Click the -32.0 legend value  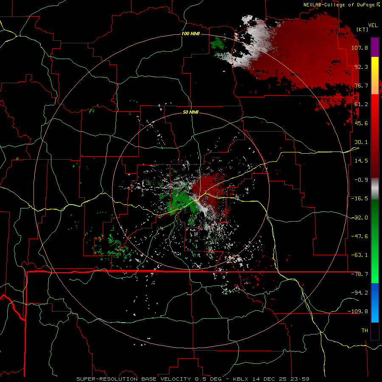[360, 218]
